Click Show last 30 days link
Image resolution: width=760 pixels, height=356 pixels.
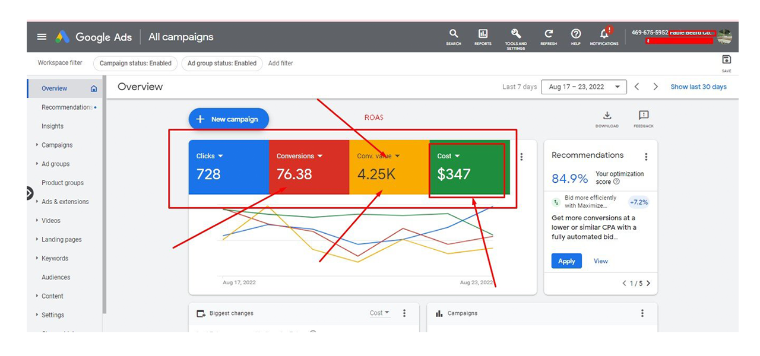[x=698, y=87]
